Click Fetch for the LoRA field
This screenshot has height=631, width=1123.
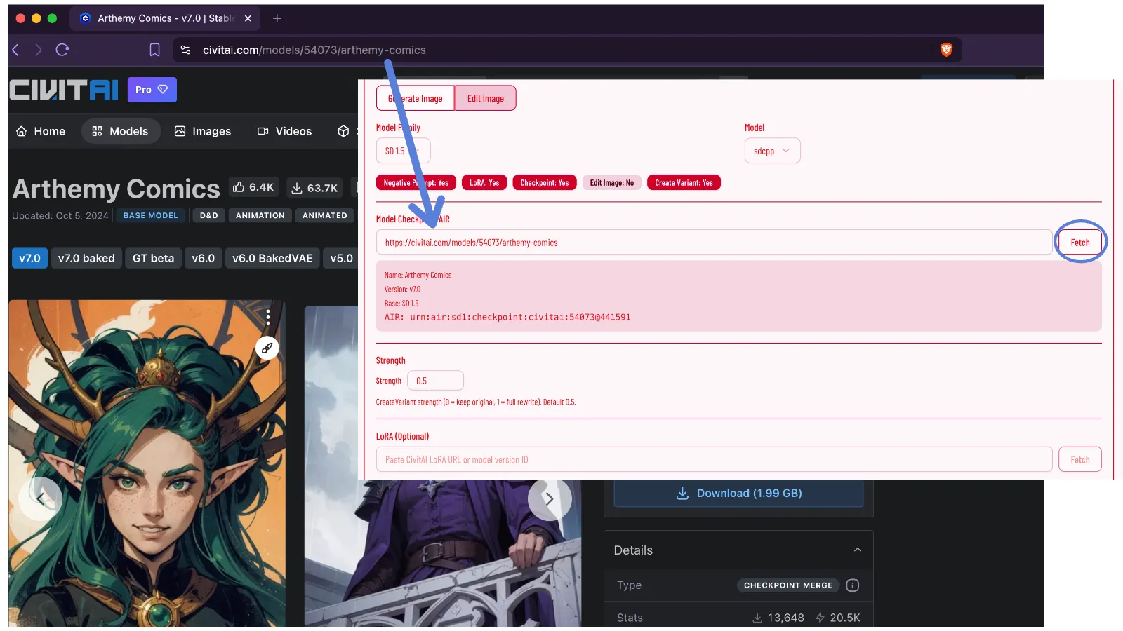coord(1080,459)
